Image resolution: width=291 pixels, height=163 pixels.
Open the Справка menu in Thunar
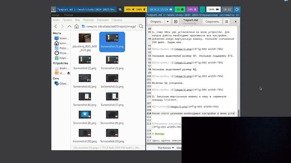pos(117,20)
